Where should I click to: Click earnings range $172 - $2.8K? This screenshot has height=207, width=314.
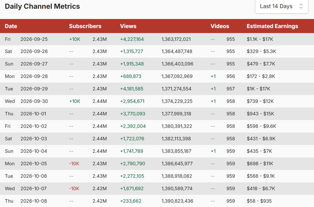pyautogui.click(x=261, y=76)
